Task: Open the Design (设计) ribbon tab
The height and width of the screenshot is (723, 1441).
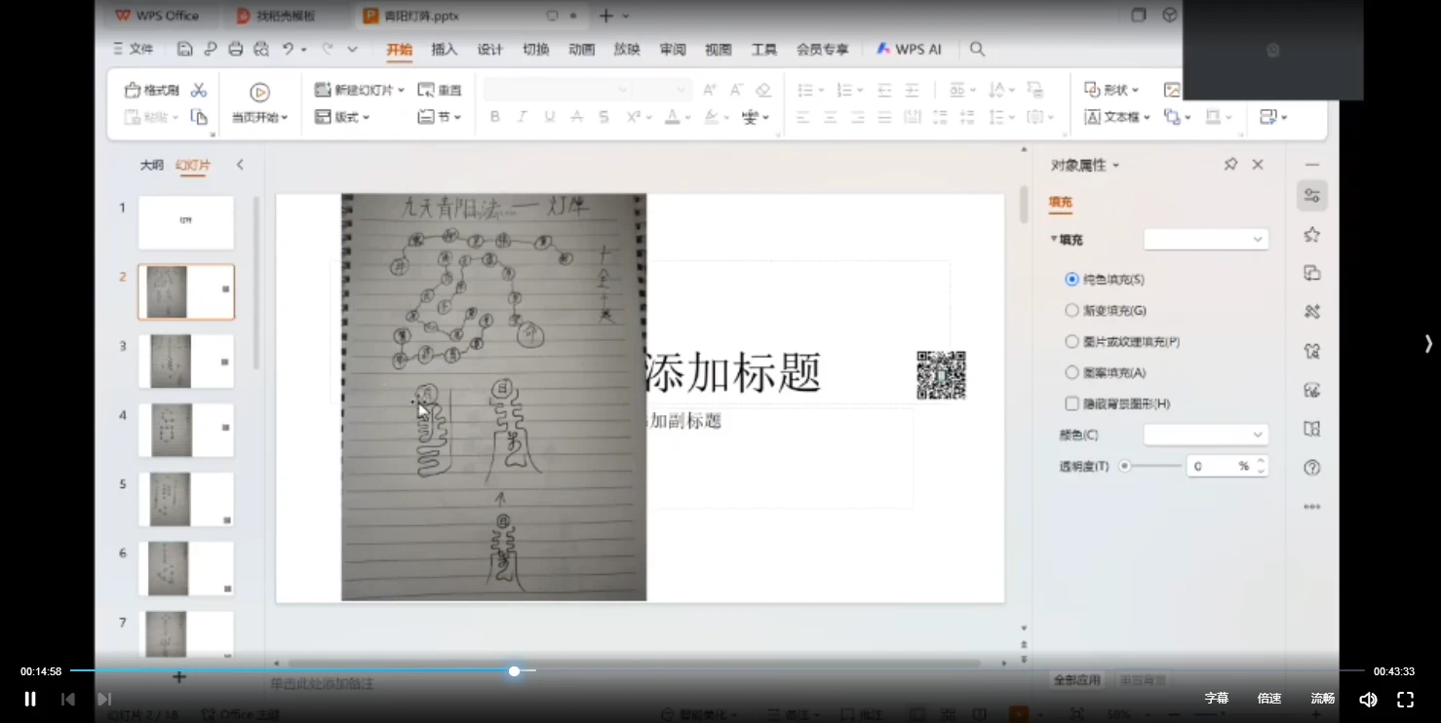Action: (490, 49)
